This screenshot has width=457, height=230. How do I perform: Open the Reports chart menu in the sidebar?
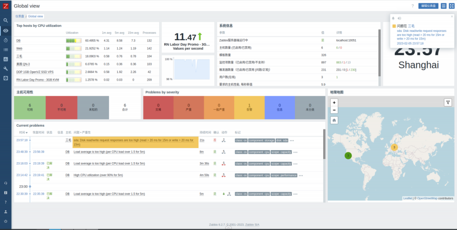(5, 59)
